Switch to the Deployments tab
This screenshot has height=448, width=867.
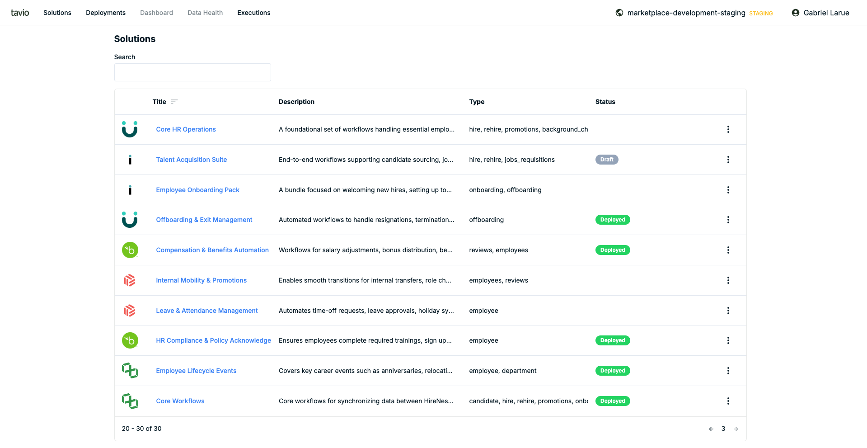[106, 13]
